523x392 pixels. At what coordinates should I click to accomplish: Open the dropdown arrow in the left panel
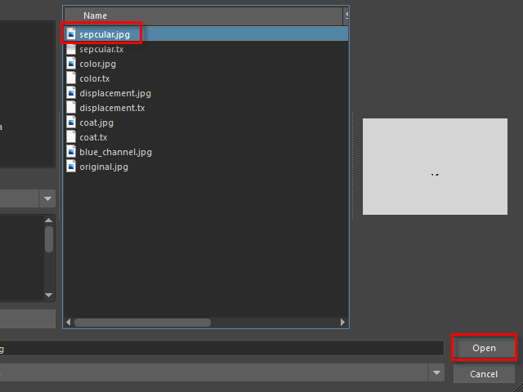pos(47,198)
